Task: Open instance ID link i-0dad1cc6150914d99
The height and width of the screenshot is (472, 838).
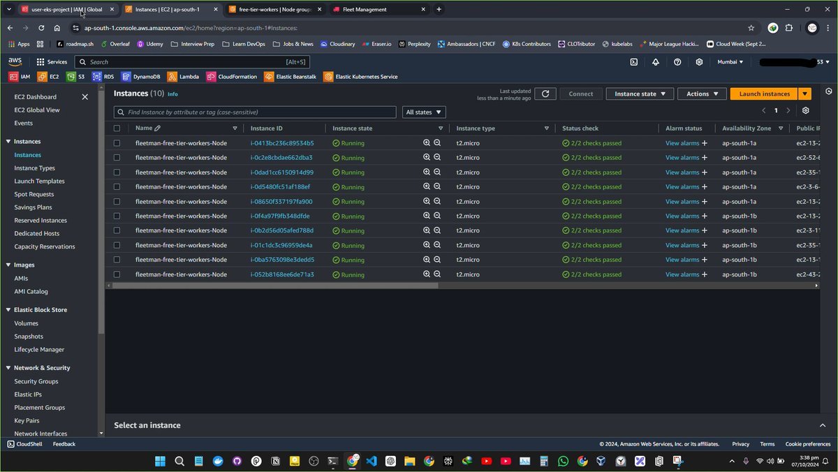Action: pos(281,172)
